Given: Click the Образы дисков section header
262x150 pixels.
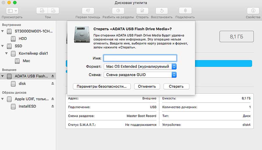Looking at the screenshot, I should [14, 92].
